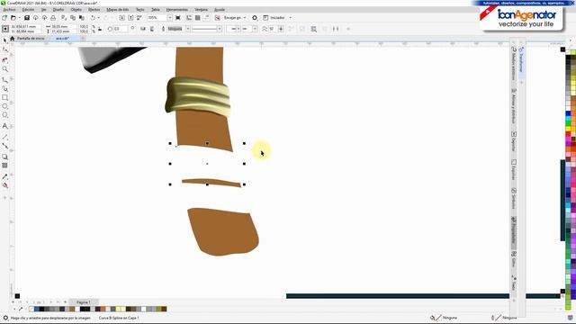Select the brown foot shape on the canvas
The width and height of the screenshot is (576, 324).
point(223,231)
